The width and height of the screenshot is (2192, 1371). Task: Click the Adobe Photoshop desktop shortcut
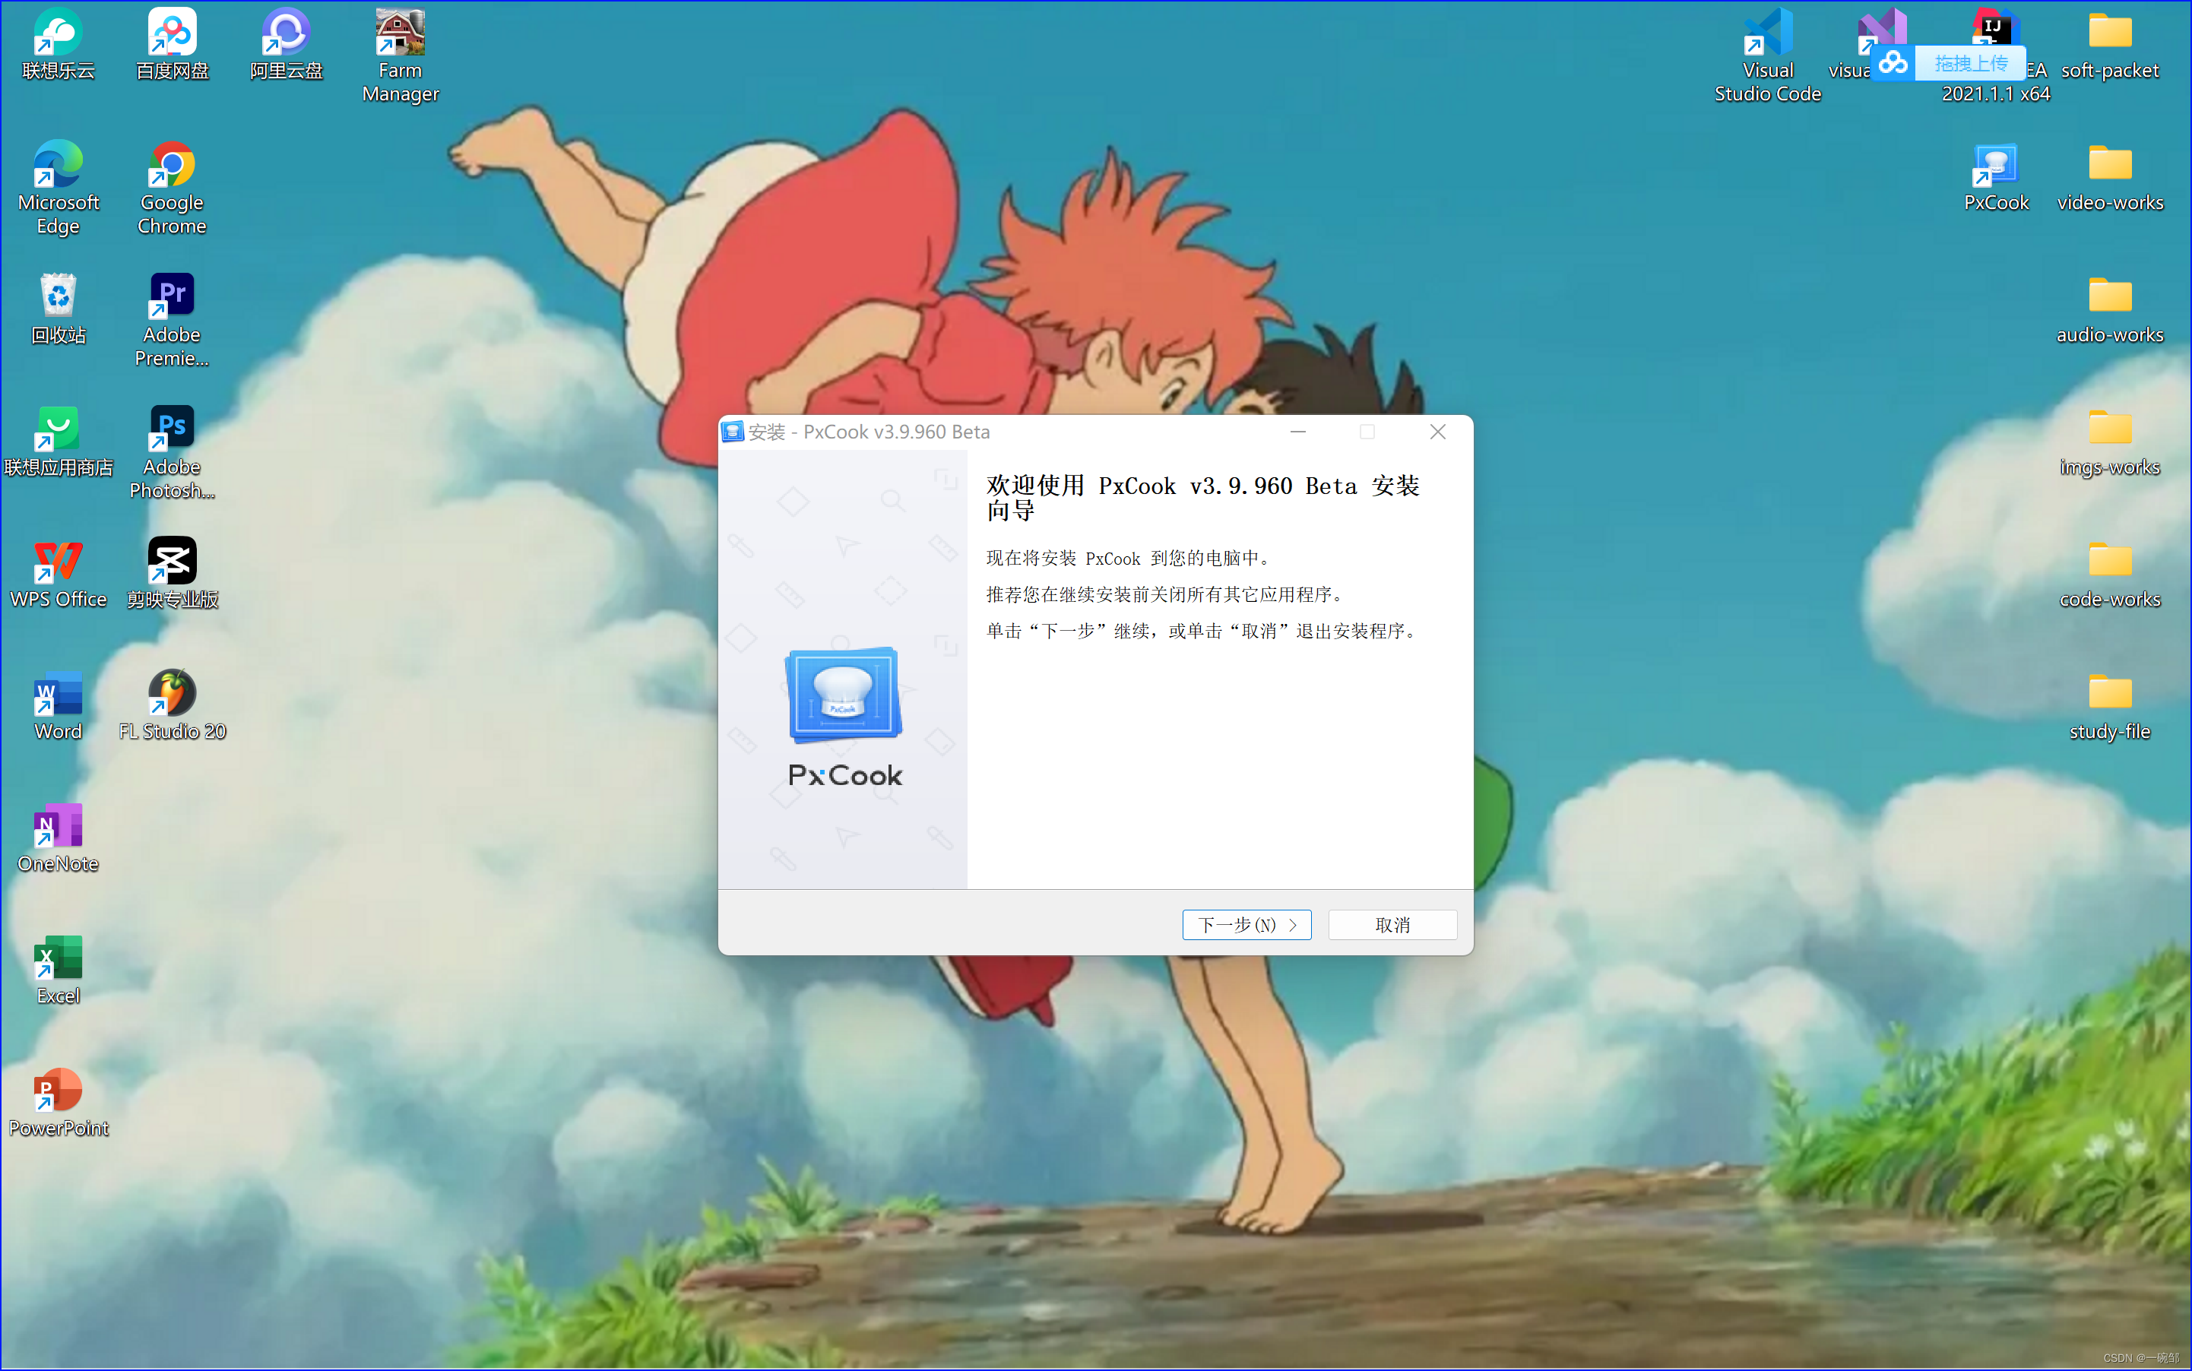pos(173,452)
